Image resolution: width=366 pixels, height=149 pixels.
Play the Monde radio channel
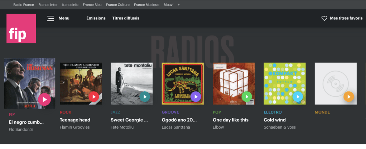click(x=348, y=96)
